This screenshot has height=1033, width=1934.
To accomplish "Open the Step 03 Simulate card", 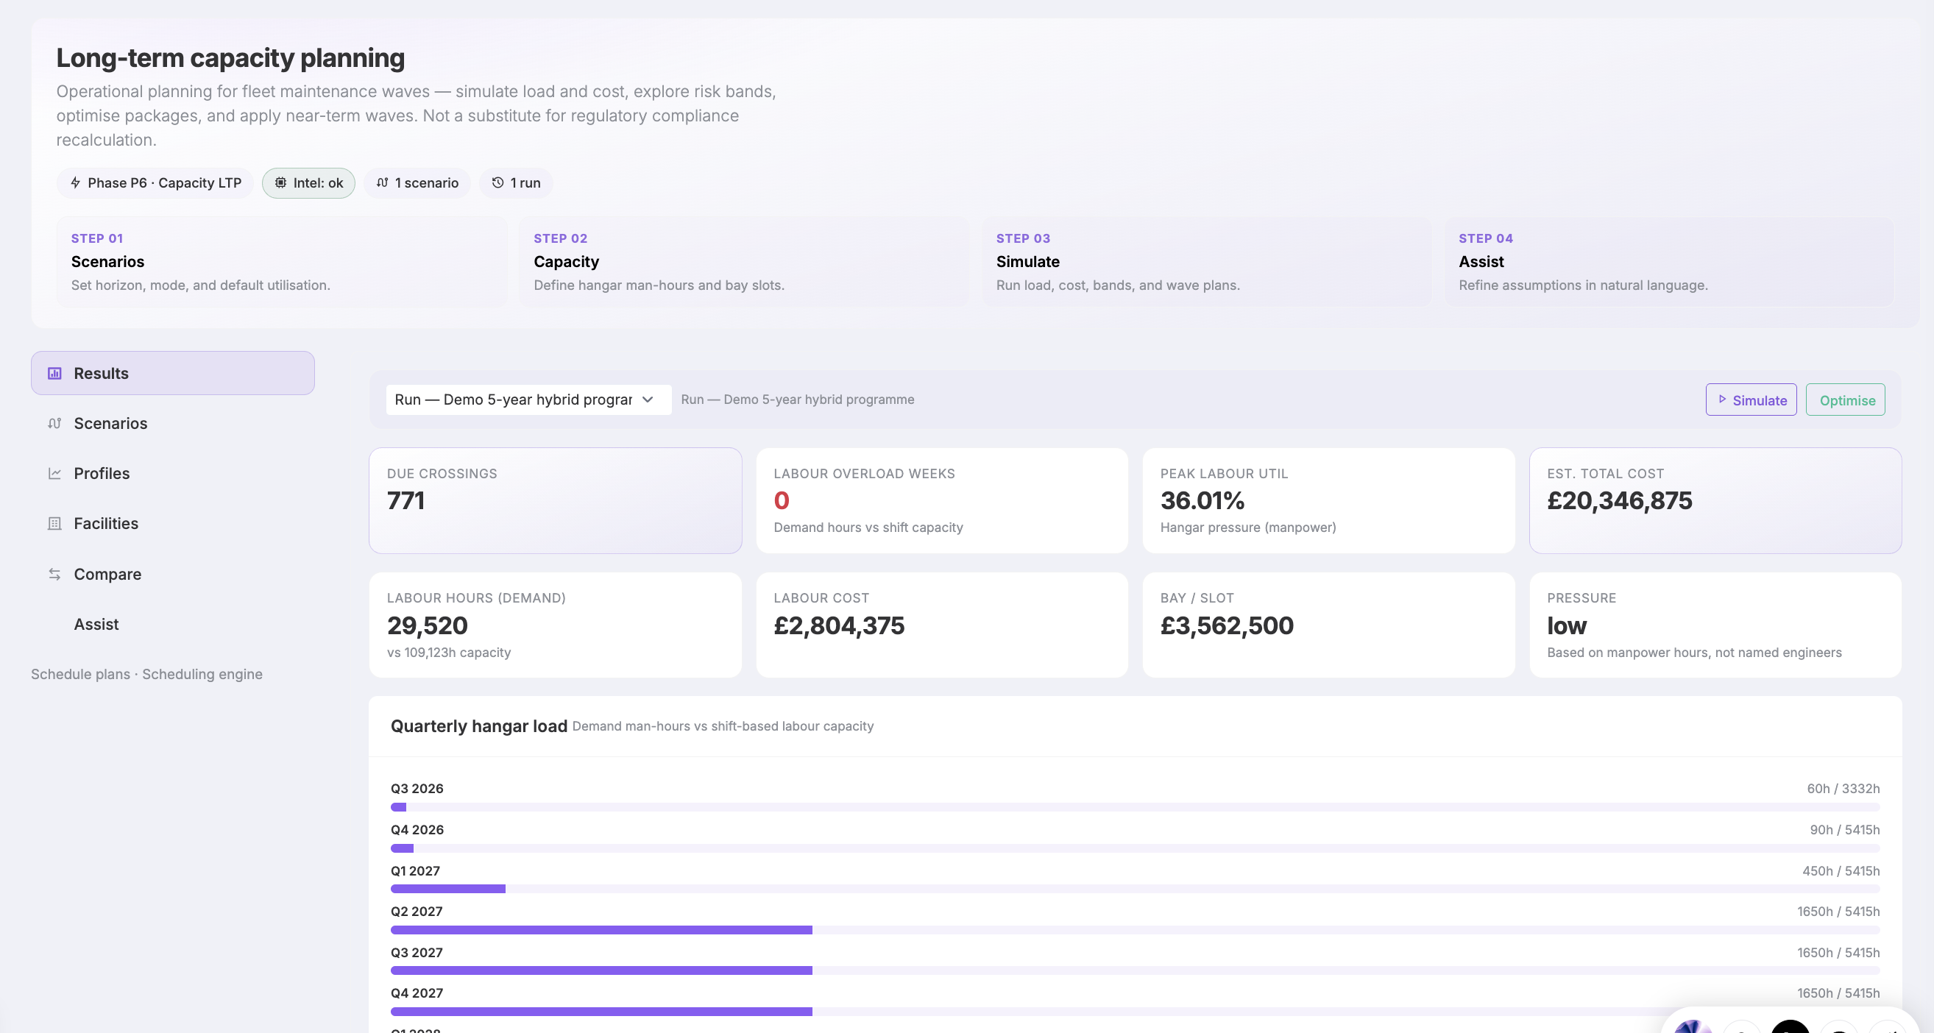I will (1206, 261).
